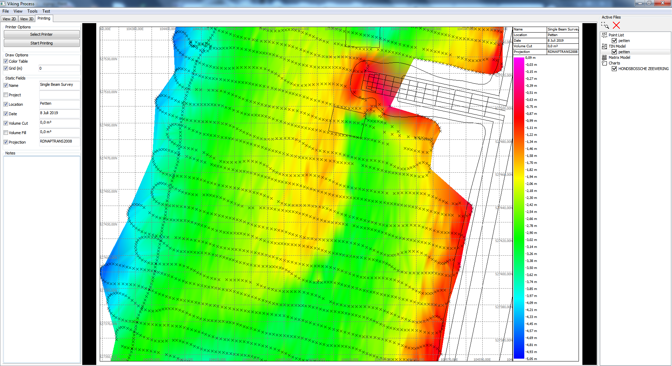Select the Point List tree item
Viewport: 672px width, 366px height.
pos(616,35)
